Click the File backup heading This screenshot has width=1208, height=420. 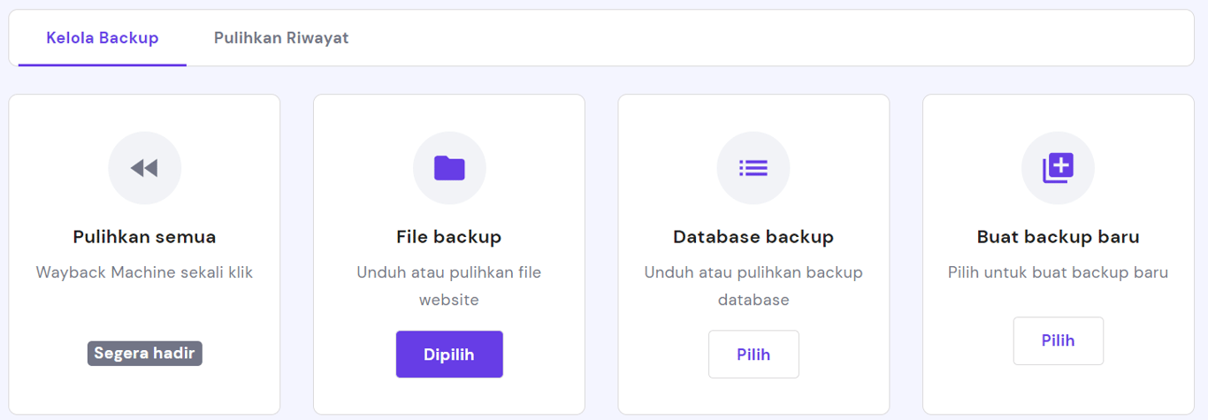click(x=449, y=237)
